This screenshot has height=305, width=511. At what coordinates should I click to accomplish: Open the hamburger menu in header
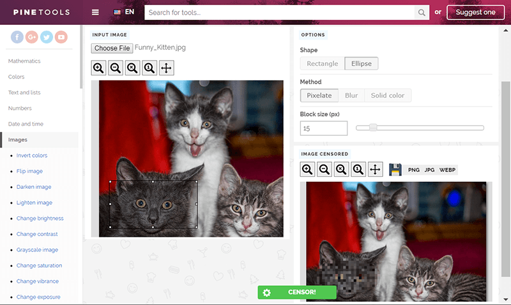point(95,12)
